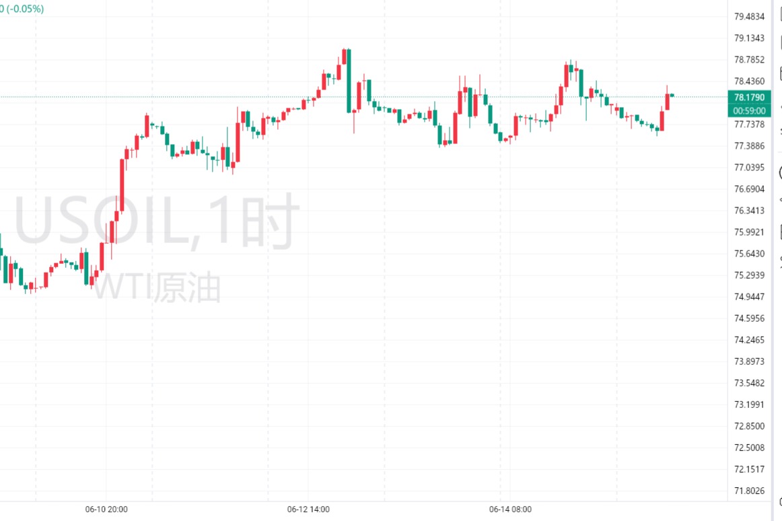Select the 75.9921 price scale value

[749, 232]
